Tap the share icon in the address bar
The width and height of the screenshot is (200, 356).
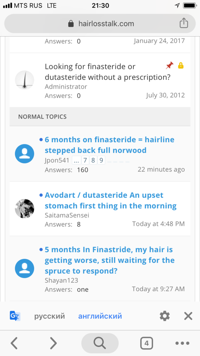pos(184,23)
